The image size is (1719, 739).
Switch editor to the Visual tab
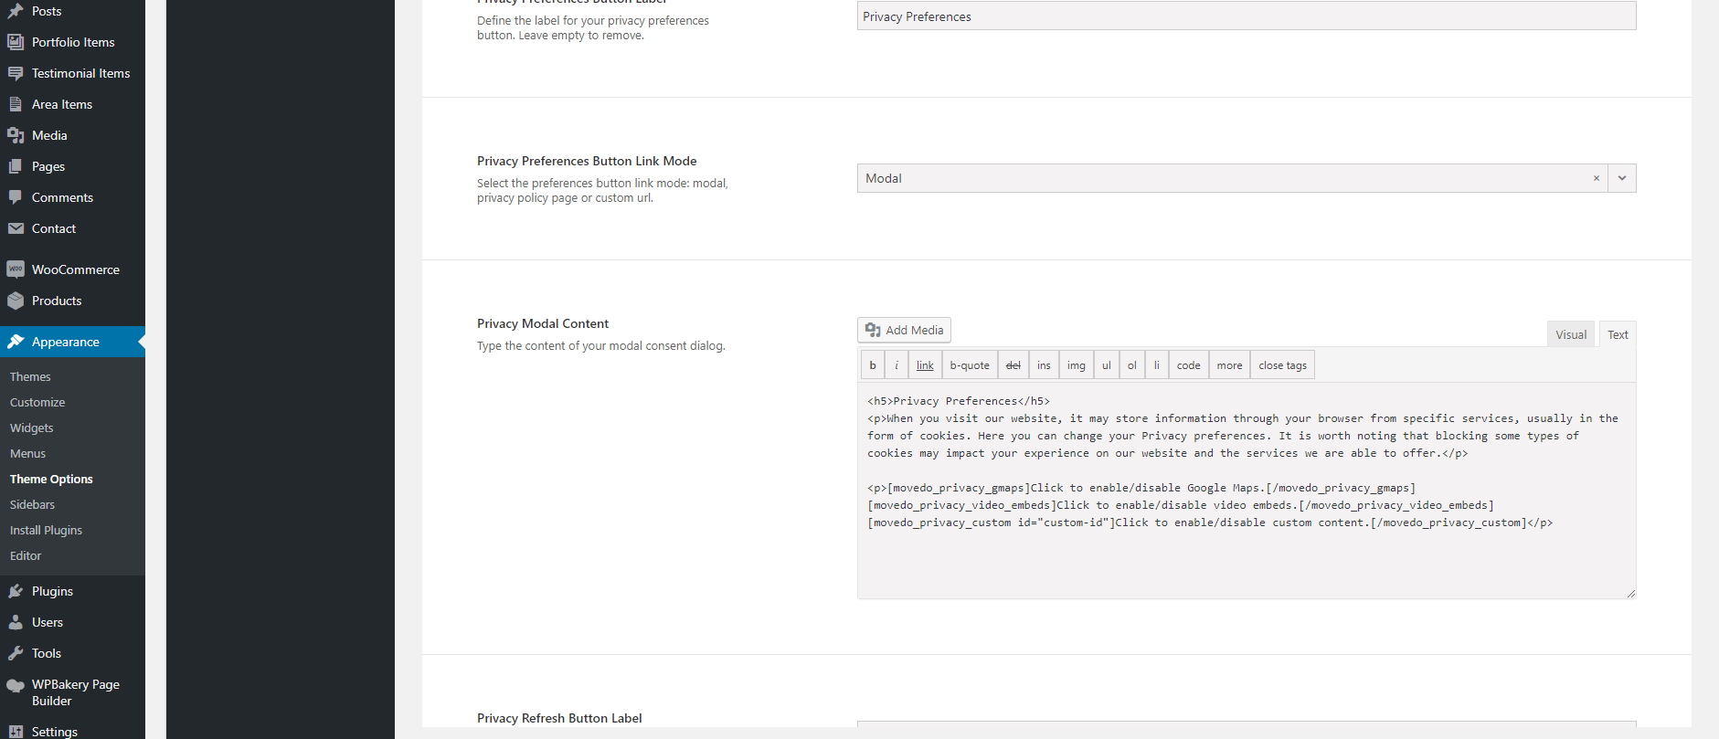[x=1570, y=334]
